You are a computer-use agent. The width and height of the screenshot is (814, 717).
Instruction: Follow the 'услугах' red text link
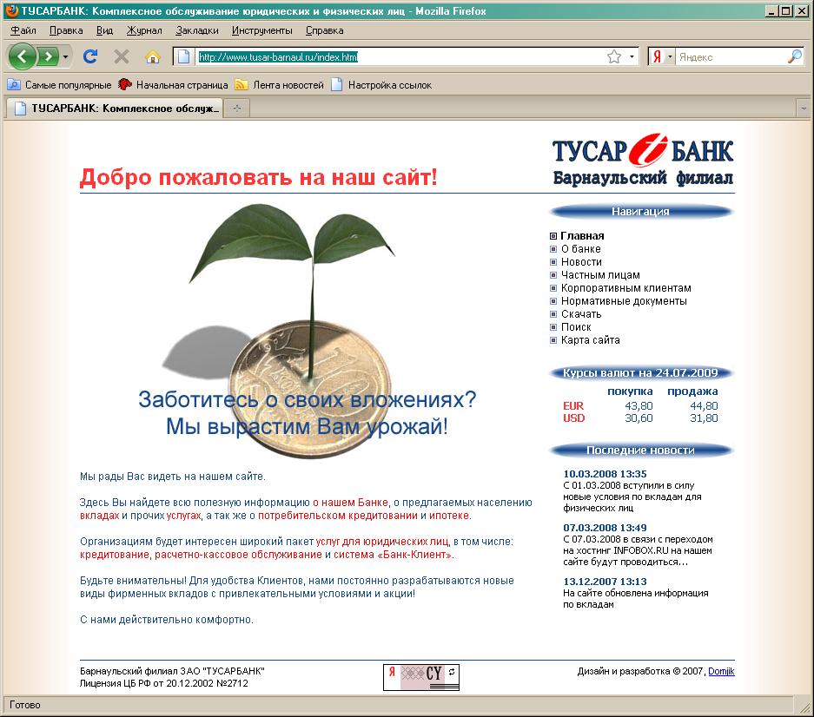click(x=183, y=516)
